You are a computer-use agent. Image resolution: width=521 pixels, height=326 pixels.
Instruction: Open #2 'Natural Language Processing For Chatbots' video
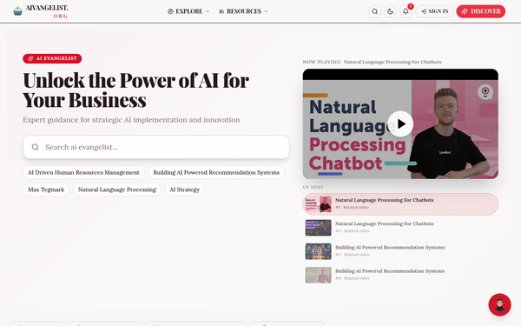click(x=400, y=228)
